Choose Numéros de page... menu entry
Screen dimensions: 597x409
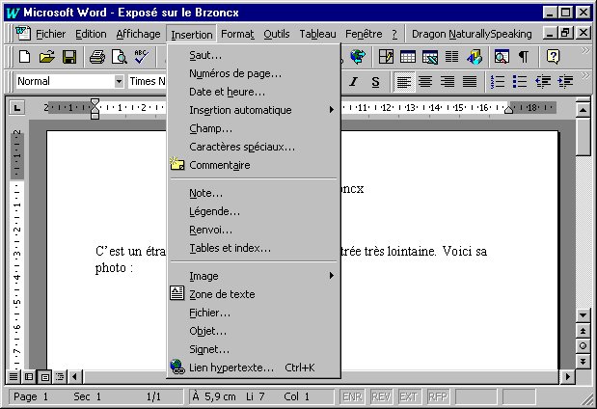[x=254, y=73]
